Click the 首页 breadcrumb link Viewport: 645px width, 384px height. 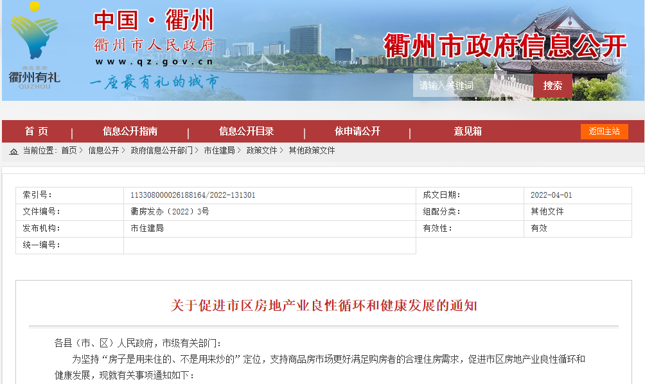point(69,150)
